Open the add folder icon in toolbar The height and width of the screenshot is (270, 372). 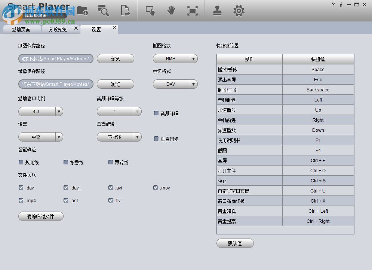pos(83,10)
